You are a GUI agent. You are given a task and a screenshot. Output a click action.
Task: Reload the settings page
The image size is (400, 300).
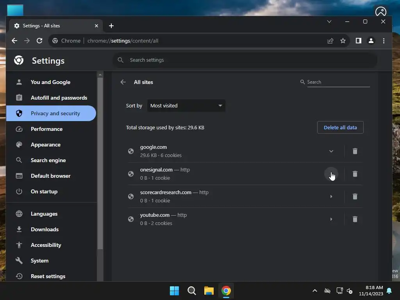pos(39,41)
